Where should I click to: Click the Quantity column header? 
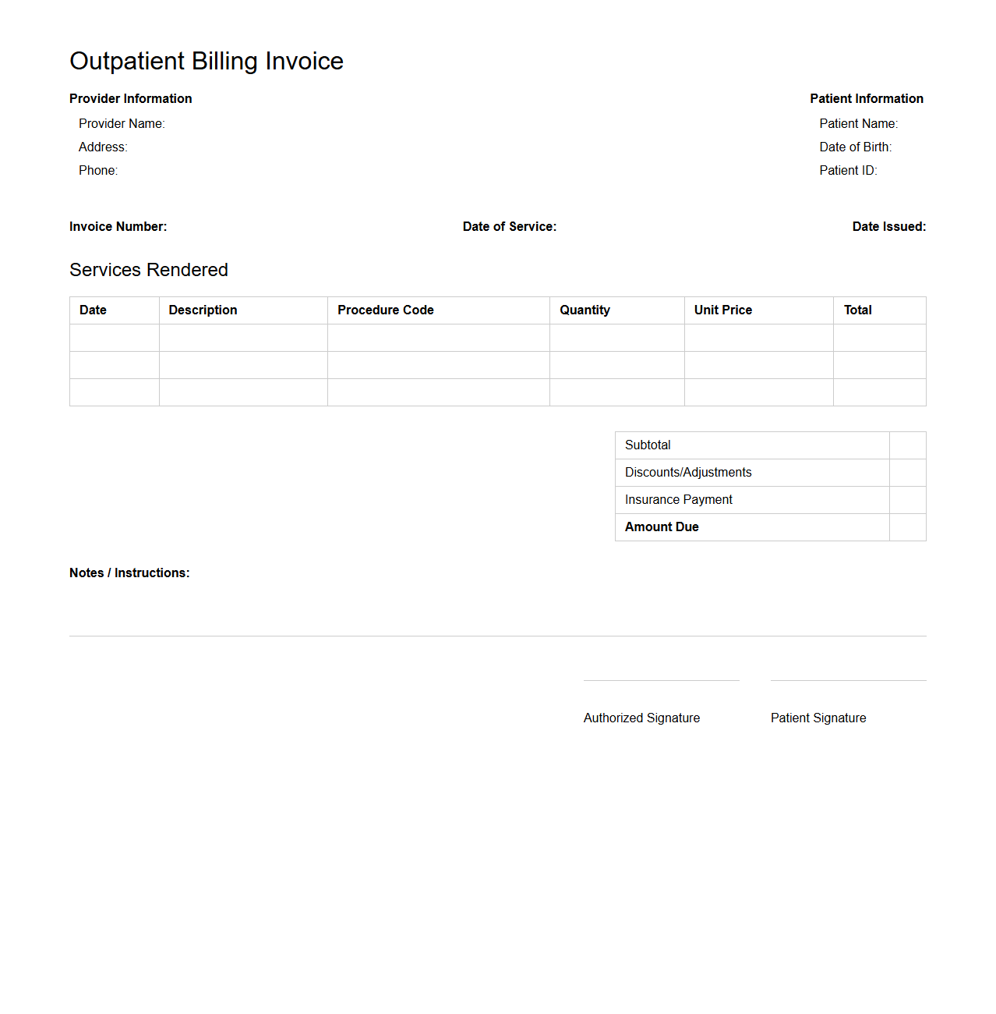(x=585, y=310)
